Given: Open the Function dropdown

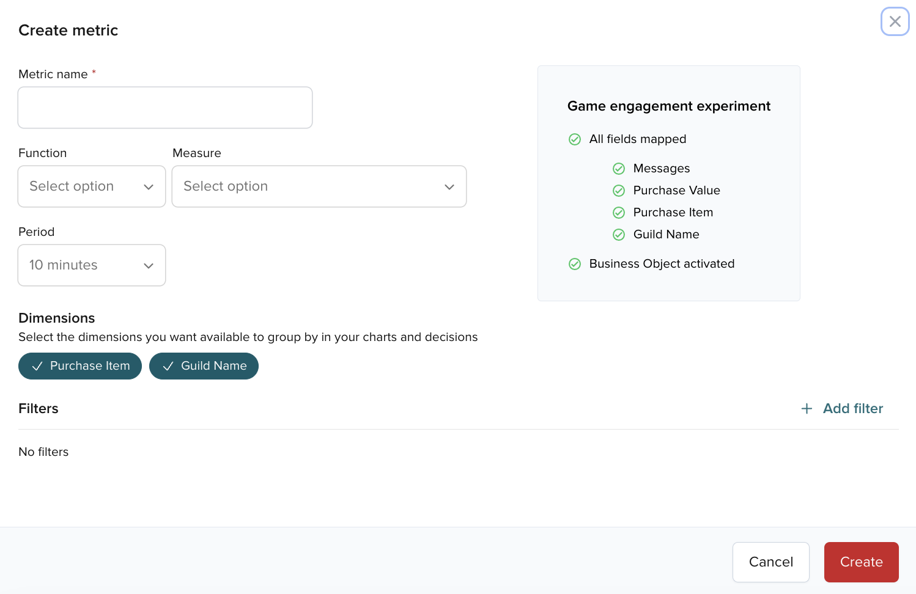Looking at the screenshot, I should 91,186.
